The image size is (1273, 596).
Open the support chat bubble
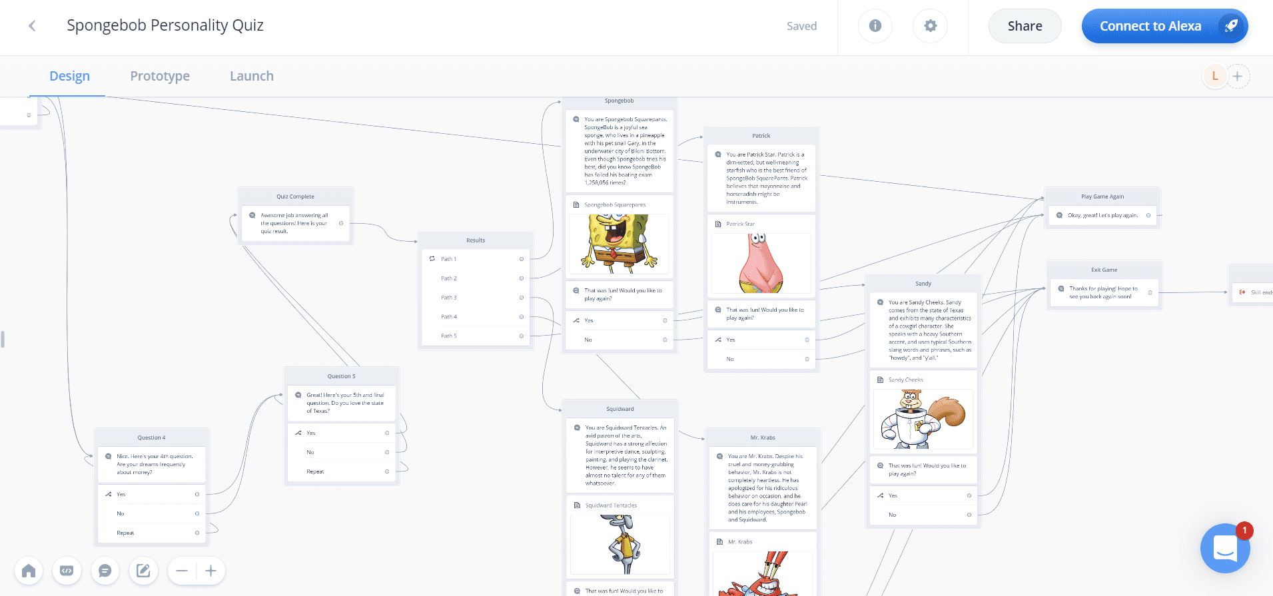(1225, 548)
